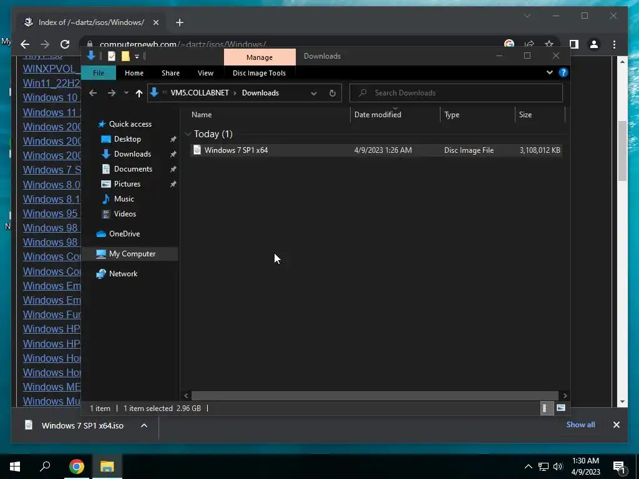Go up one folder level
The image size is (639, 479).
click(x=139, y=94)
